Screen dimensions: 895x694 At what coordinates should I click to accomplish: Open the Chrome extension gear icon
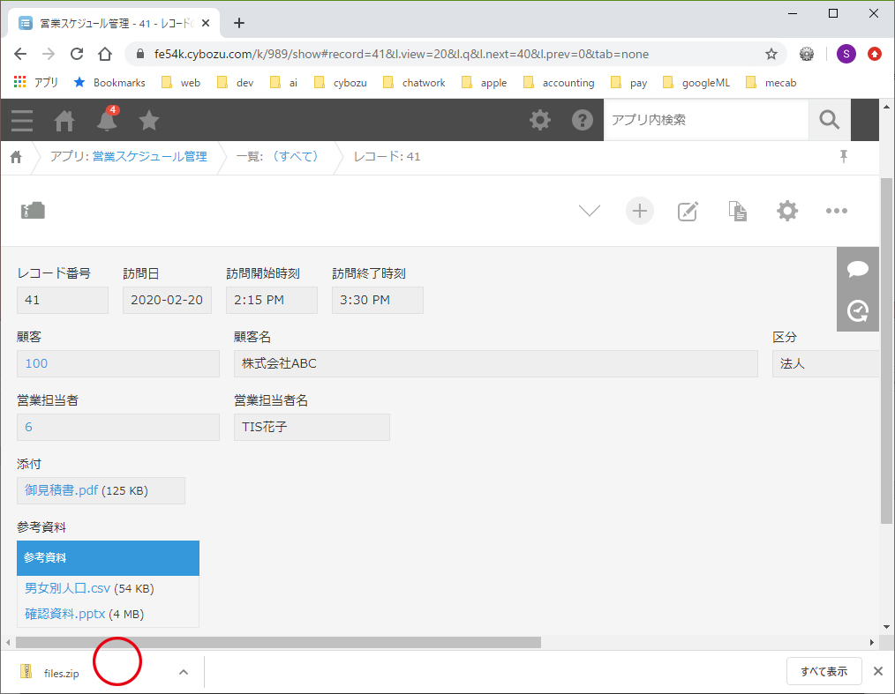[807, 54]
